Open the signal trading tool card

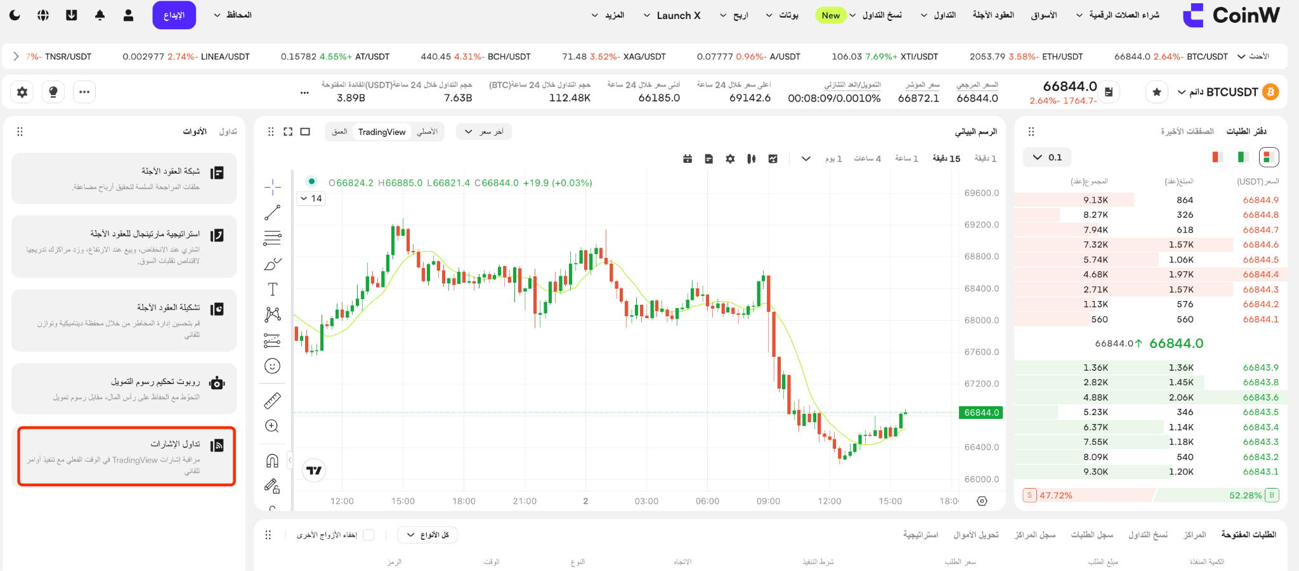pos(127,456)
